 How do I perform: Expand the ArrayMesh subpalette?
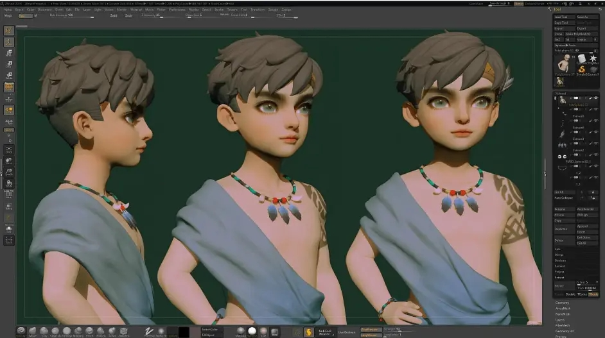(x=563, y=308)
